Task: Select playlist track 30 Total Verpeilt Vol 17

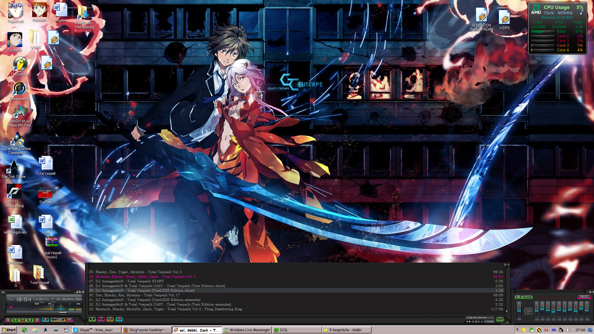Action: click(138, 295)
